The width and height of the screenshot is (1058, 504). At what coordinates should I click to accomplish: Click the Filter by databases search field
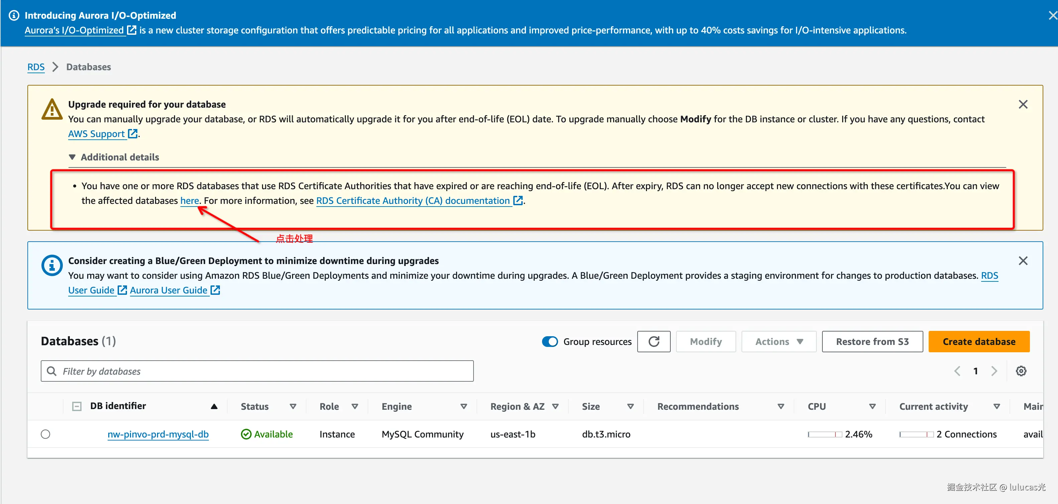pyautogui.click(x=257, y=371)
